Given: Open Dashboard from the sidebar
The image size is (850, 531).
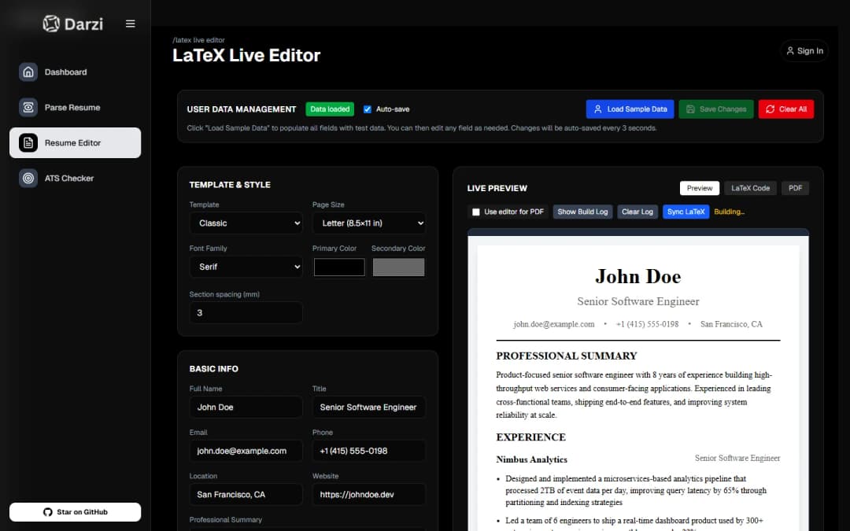Looking at the screenshot, I should [75, 72].
